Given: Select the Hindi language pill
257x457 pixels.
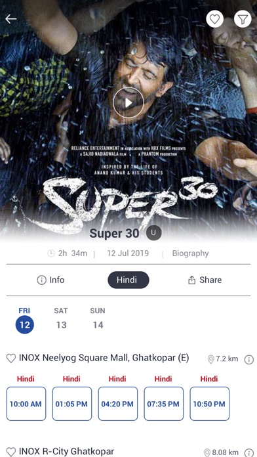Looking at the screenshot, I should [128, 280].
